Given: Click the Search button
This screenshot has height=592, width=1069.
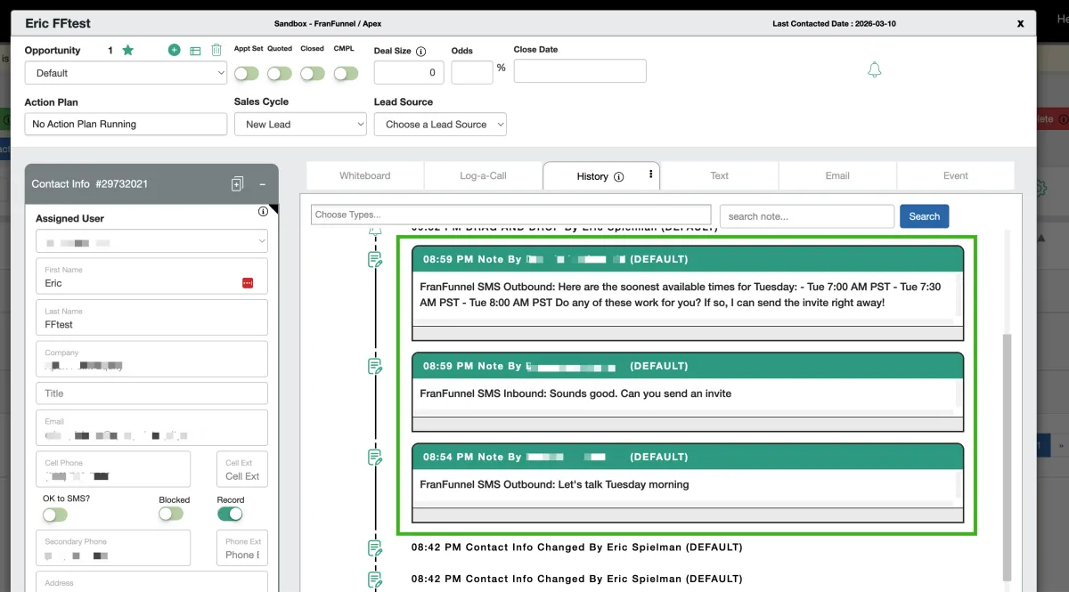Looking at the screenshot, I should tap(924, 215).
